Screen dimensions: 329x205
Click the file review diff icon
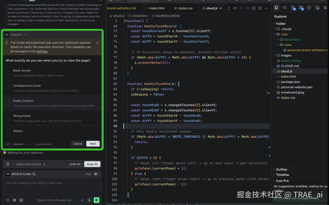(x=8, y=164)
